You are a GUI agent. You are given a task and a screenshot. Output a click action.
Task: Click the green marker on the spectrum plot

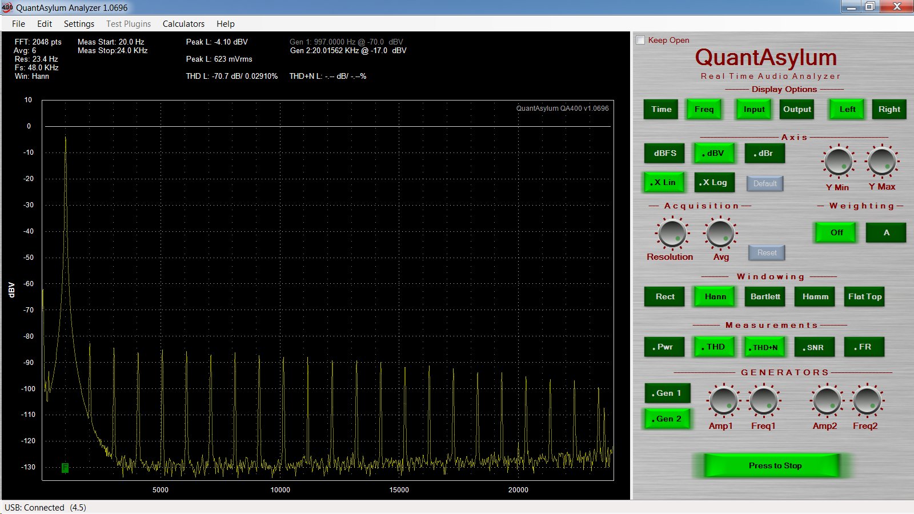(x=65, y=468)
